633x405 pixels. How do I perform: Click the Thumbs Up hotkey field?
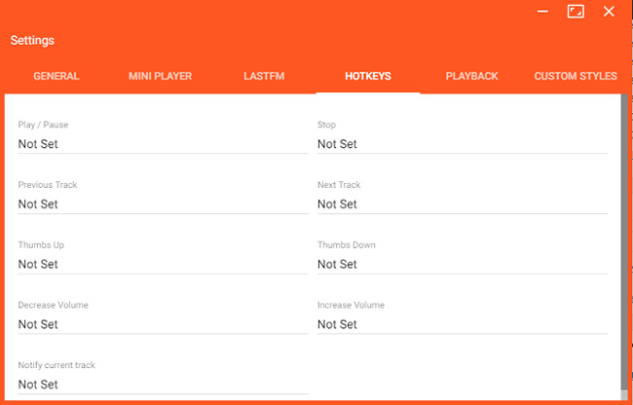click(x=163, y=264)
